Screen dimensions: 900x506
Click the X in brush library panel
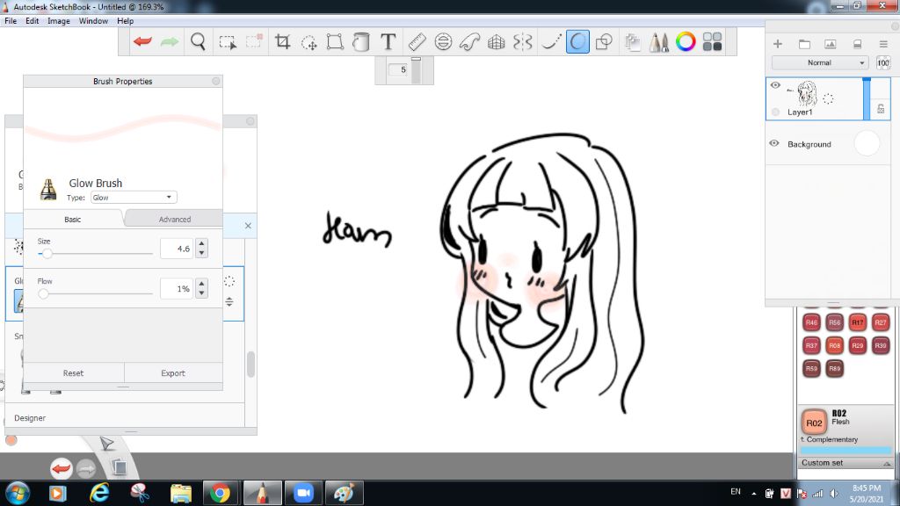pos(248,226)
